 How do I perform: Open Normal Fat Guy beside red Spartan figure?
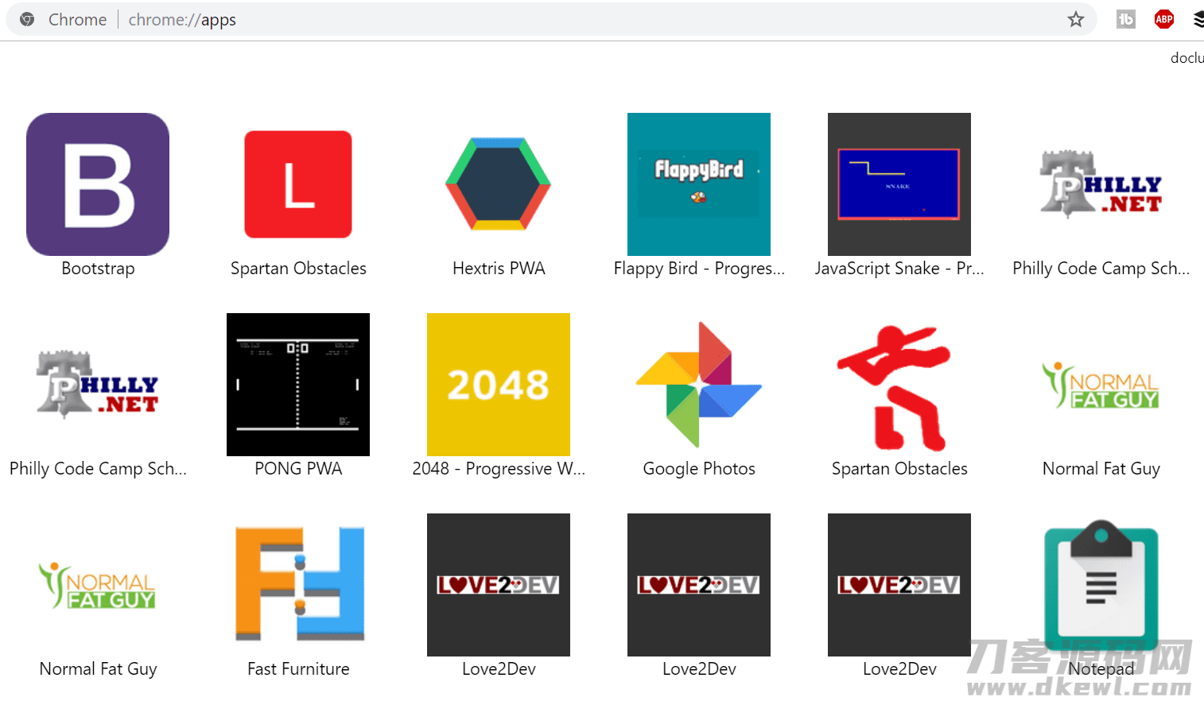pyautogui.click(x=1101, y=385)
